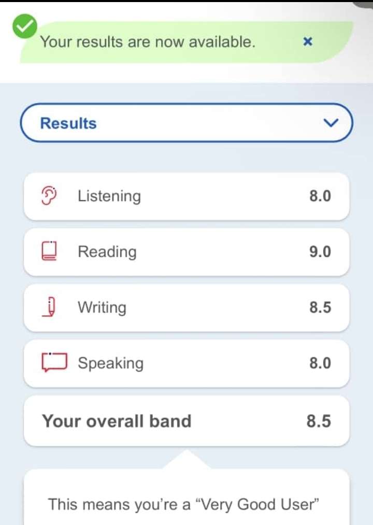
Task: Click the Listening ear icon
Action: pyautogui.click(x=49, y=196)
